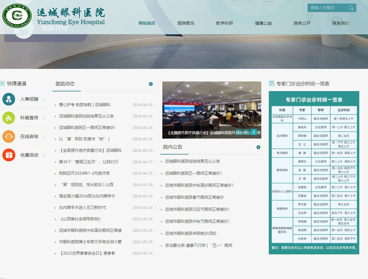Open 院内公告 item 运城眼科医院检验结果互认公告

tap(192, 161)
